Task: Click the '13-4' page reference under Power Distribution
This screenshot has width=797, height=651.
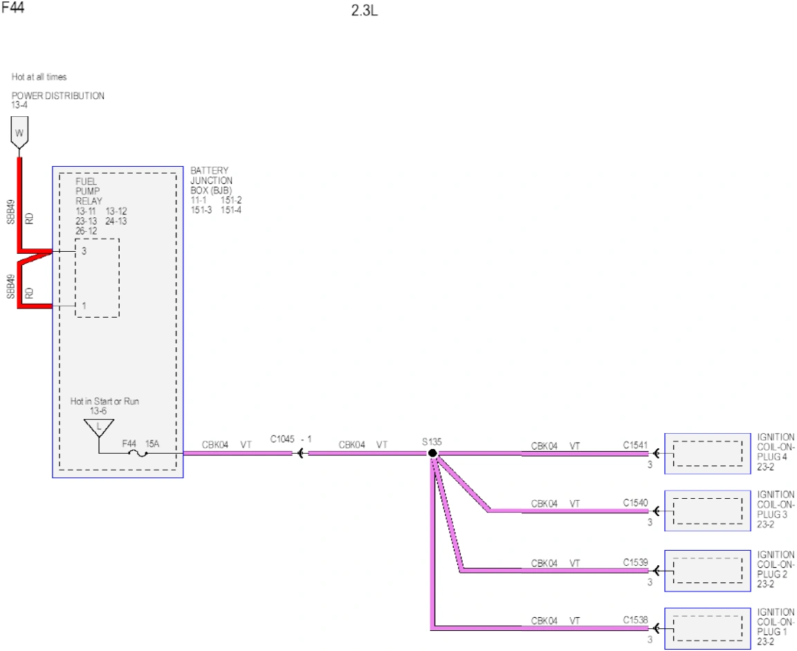Action: 19,104
